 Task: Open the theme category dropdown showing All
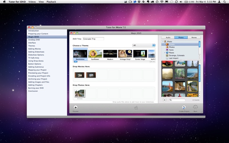click(144, 45)
